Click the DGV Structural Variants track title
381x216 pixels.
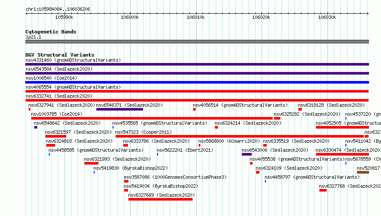click(60, 55)
